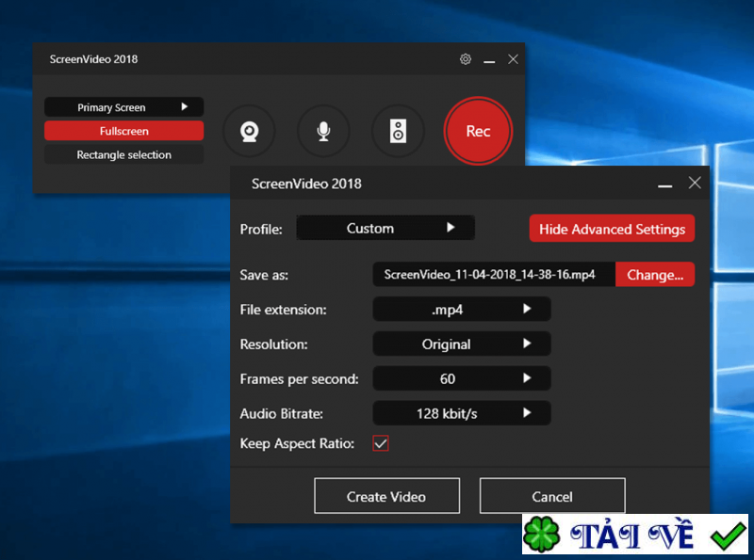This screenshot has width=754, height=560.
Task: Toggle system speaker audio icon
Action: [x=398, y=131]
